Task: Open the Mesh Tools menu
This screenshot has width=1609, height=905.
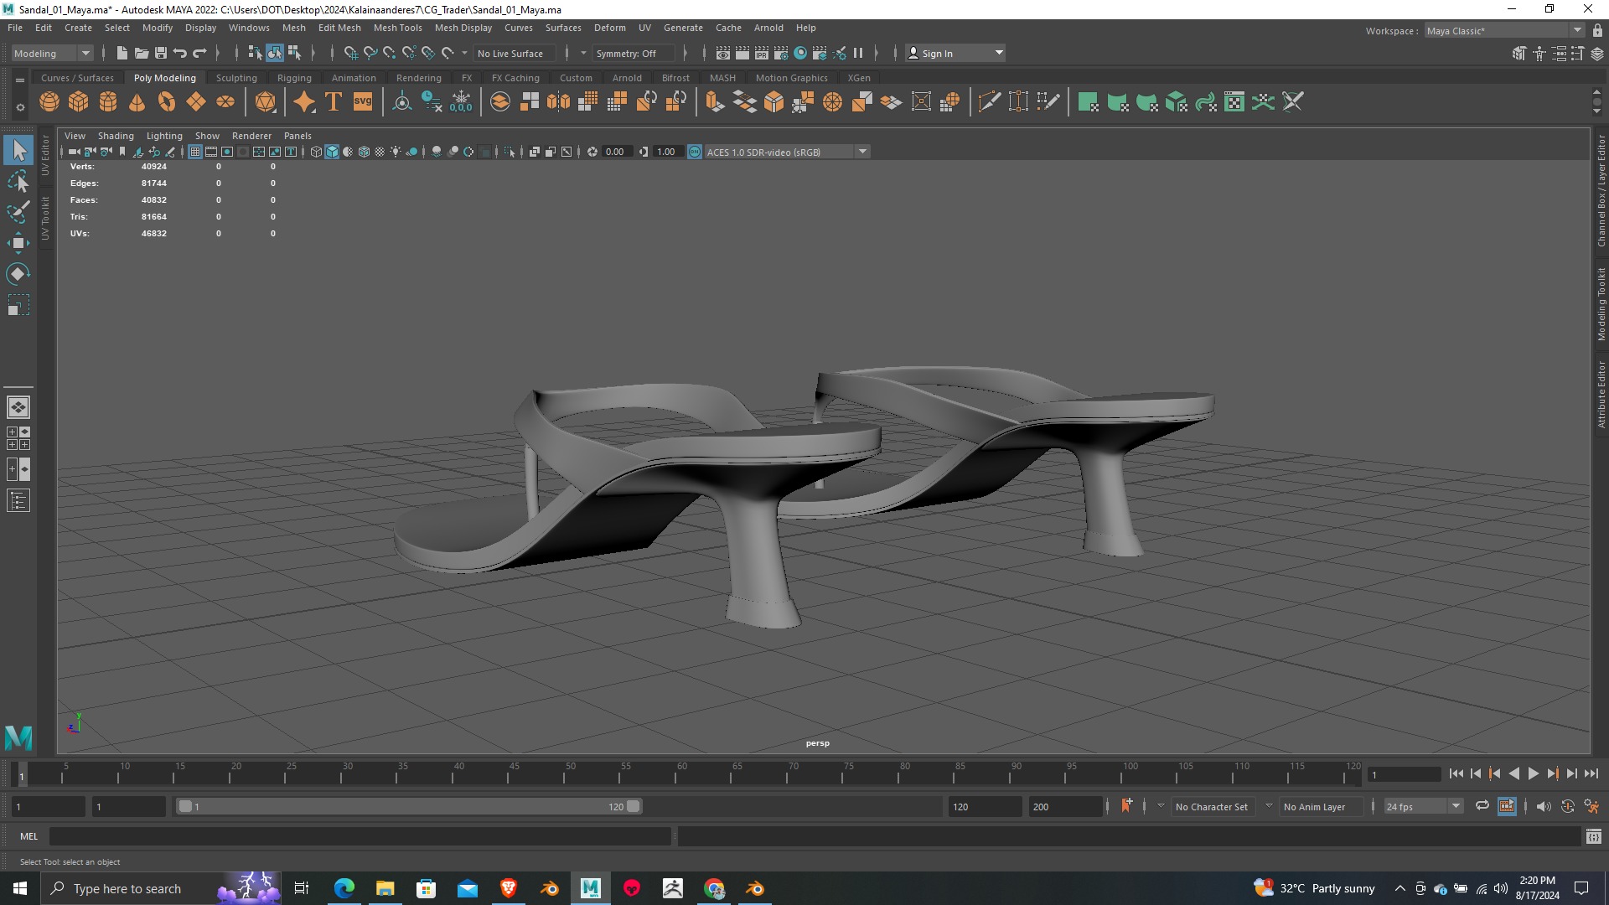Action: tap(397, 28)
